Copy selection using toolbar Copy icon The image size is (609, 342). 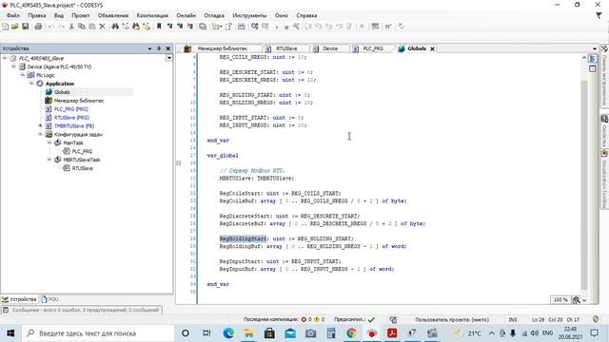pos(82,27)
